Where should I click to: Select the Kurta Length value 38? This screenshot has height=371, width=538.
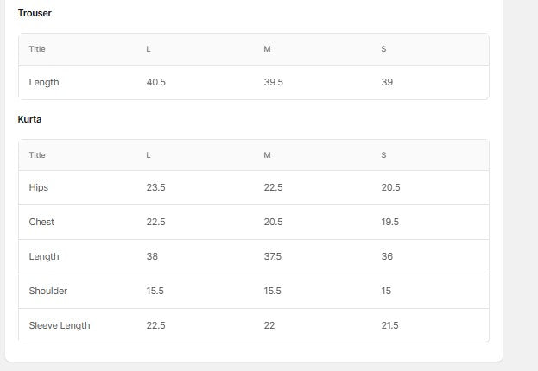point(152,256)
